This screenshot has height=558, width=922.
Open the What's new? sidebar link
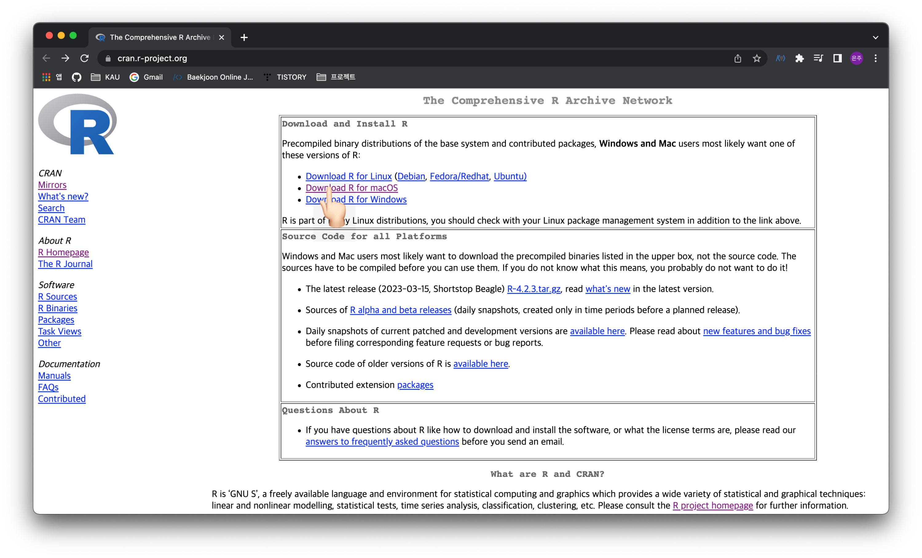tap(63, 196)
